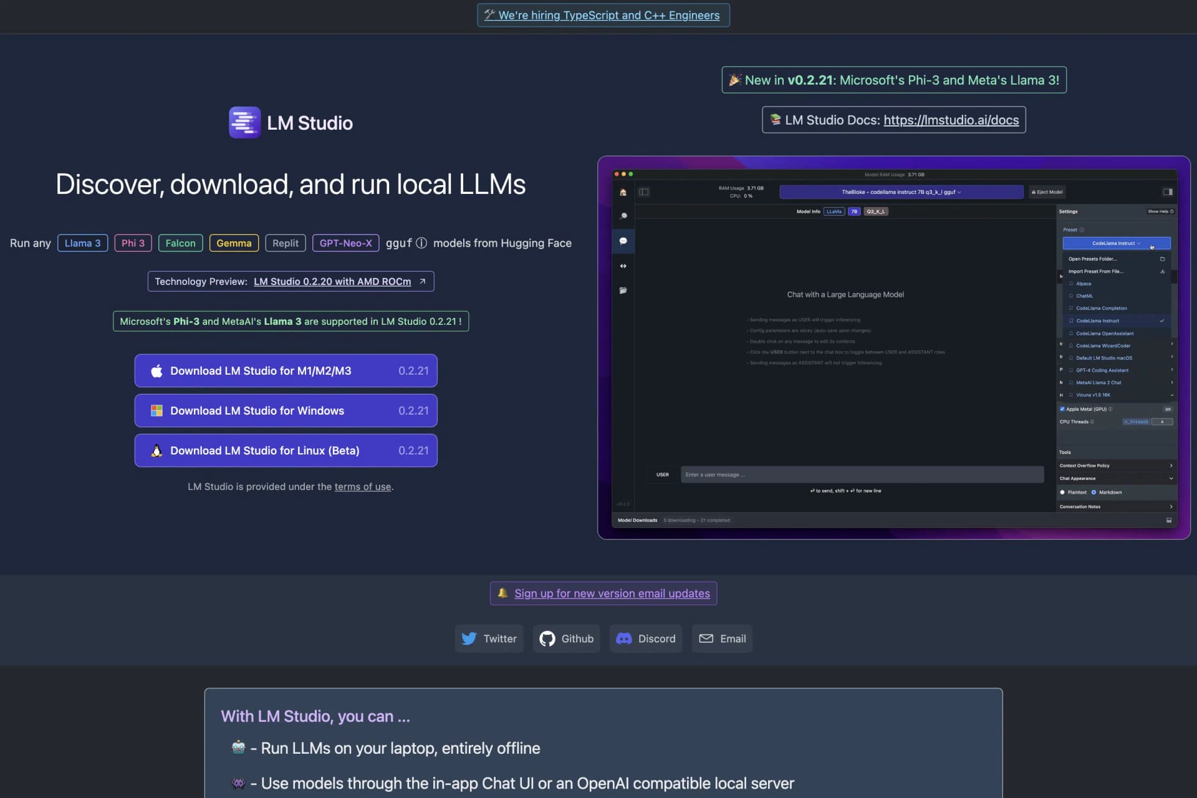Image resolution: width=1197 pixels, height=798 pixels.
Task: Select the Search icon in the sidebar
Action: click(623, 216)
